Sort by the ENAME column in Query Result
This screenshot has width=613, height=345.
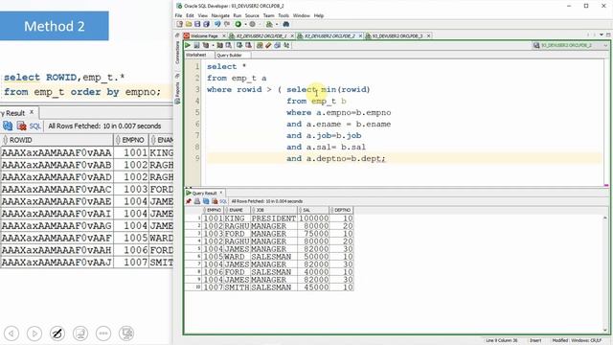237,210
